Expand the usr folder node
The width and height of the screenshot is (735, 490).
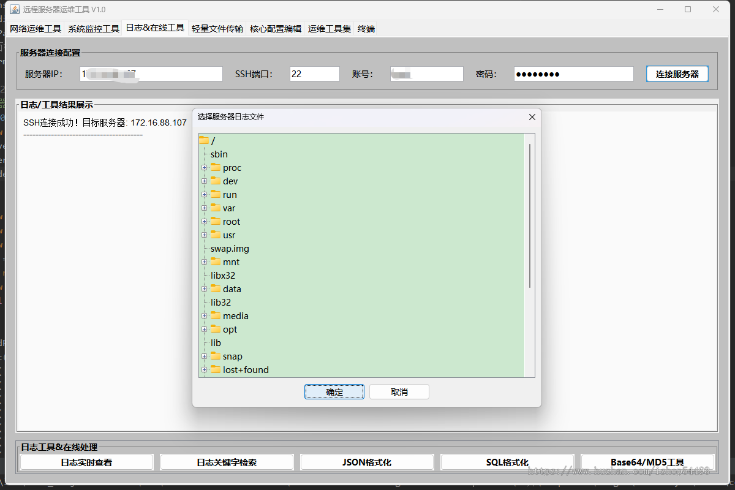click(204, 235)
